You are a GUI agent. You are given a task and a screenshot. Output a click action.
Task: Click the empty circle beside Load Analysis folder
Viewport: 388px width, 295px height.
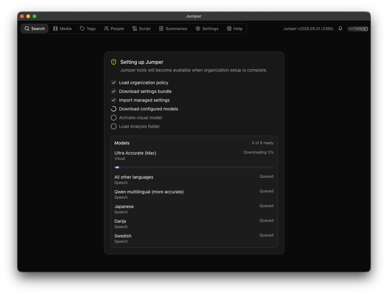[114, 126]
